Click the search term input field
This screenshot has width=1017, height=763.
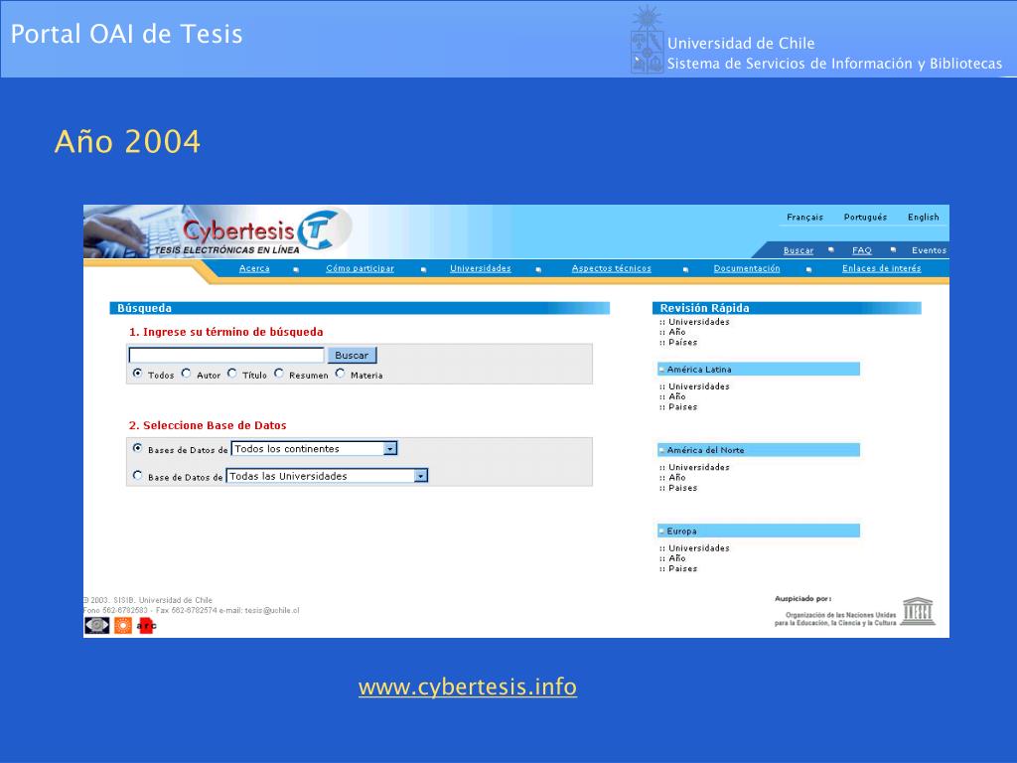coord(226,355)
